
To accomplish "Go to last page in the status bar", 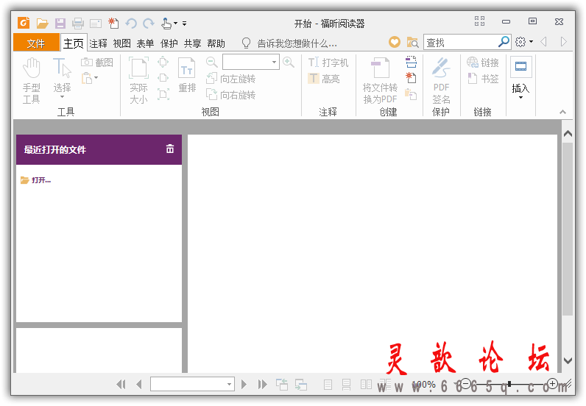I will point(262,384).
